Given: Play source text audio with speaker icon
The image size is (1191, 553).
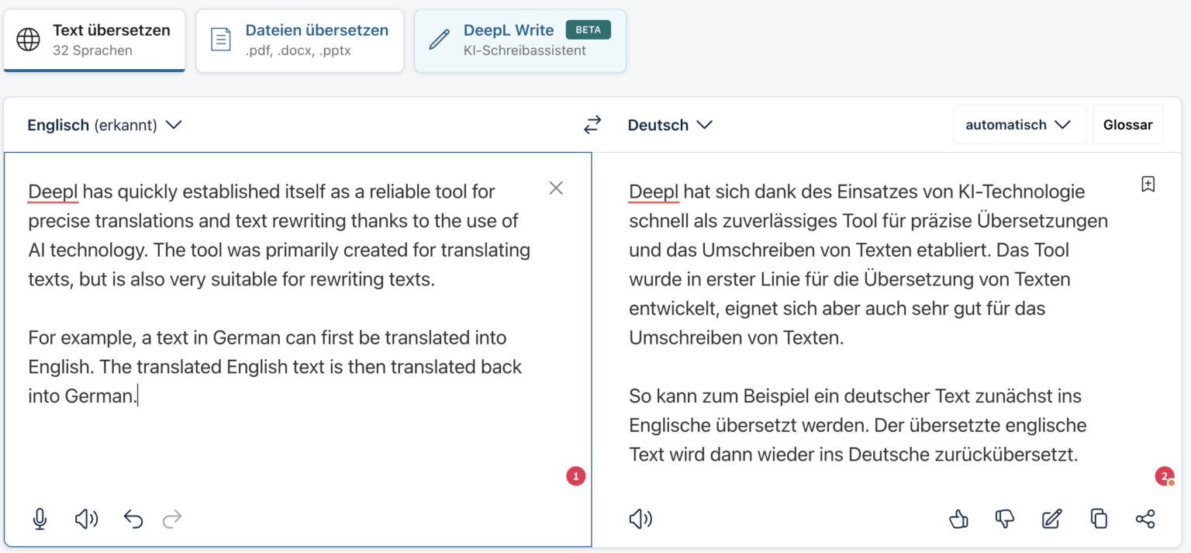Looking at the screenshot, I should click(x=86, y=519).
